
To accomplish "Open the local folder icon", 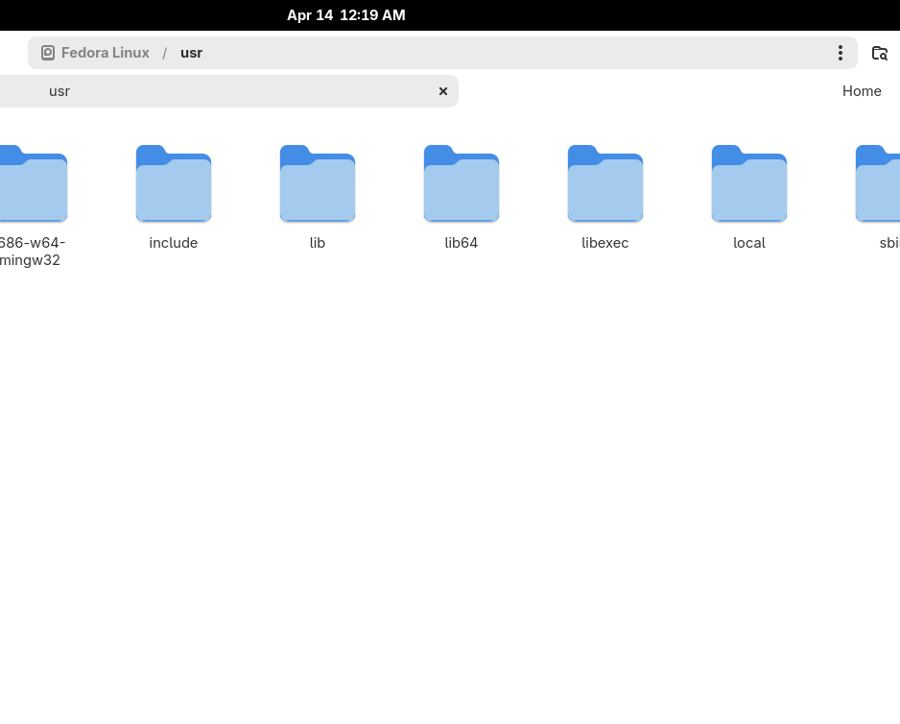I will [x=749, y=183].
